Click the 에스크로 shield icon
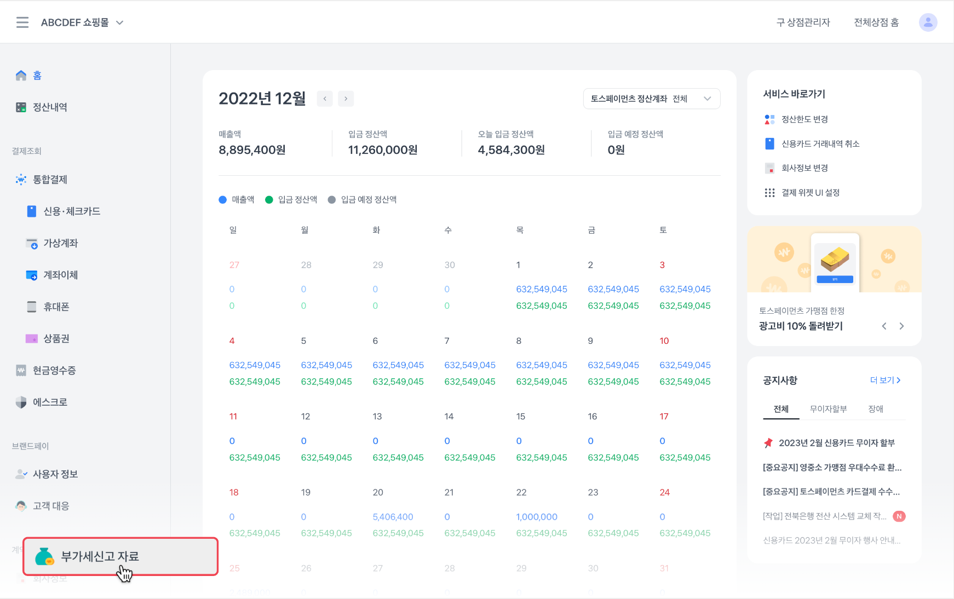The image size is (954, 599). 21,402
